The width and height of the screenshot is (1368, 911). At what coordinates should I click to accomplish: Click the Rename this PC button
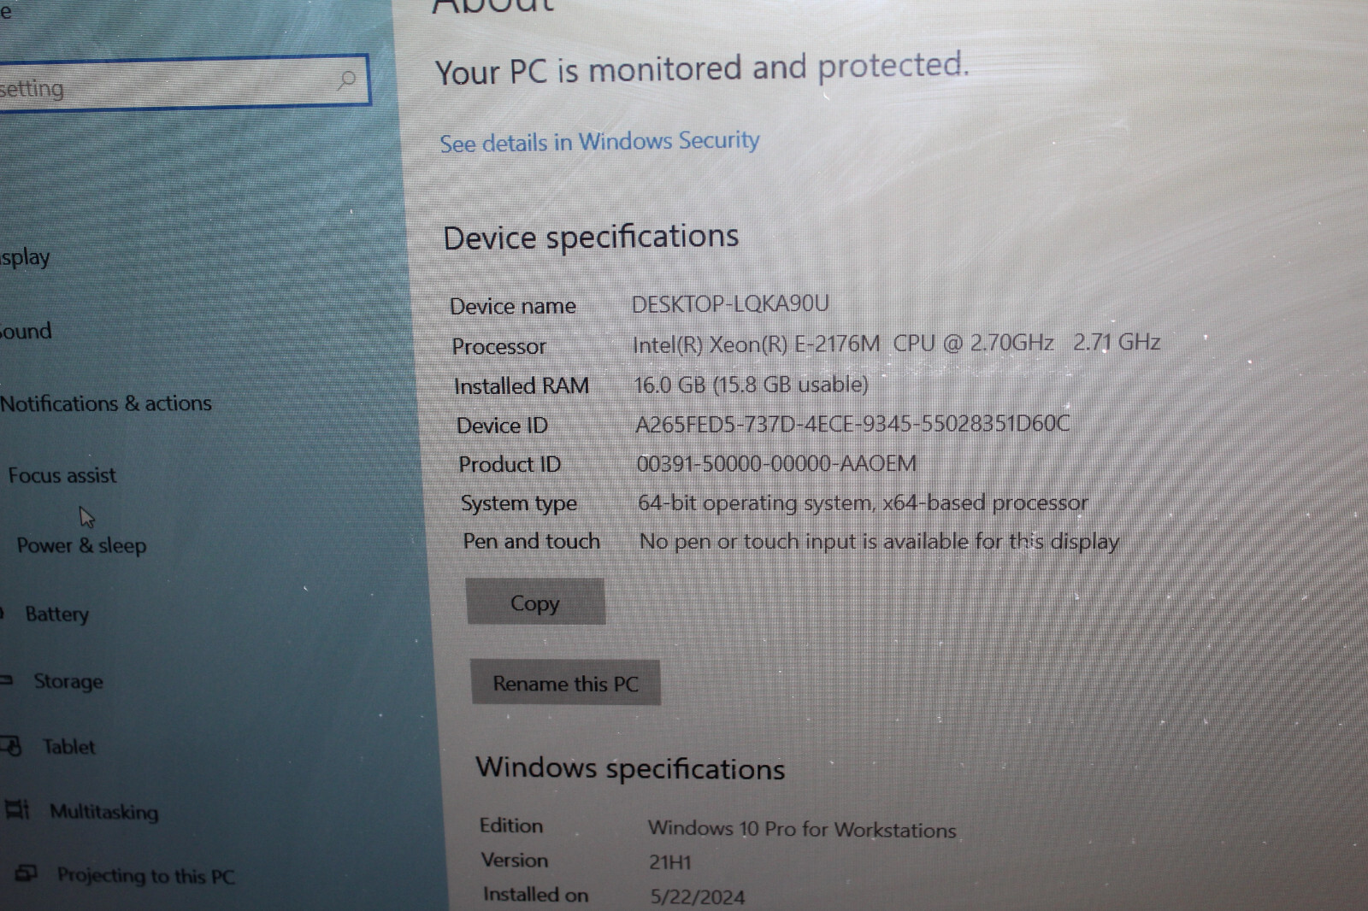click(x=565, y=683)
